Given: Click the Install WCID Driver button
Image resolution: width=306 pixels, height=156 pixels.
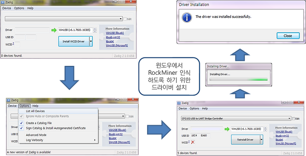Looking at the screenshot, I should (74, 41).
